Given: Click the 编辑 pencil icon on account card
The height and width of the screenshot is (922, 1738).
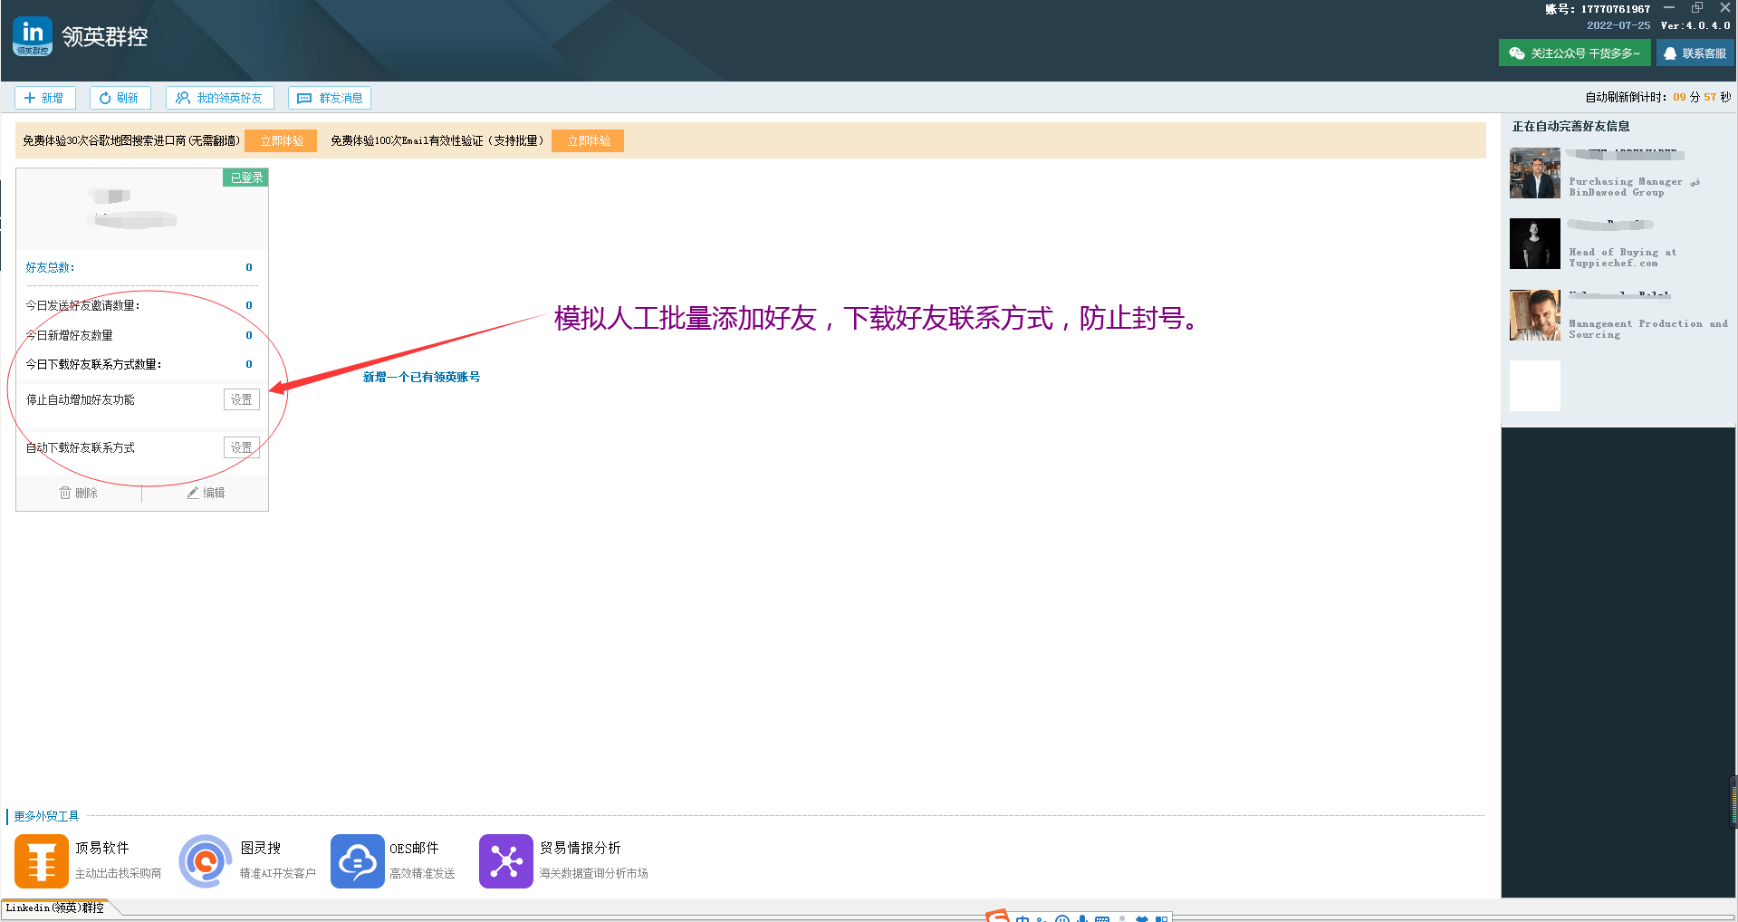Looking at the screenshot, I should [x=192, y=492].
